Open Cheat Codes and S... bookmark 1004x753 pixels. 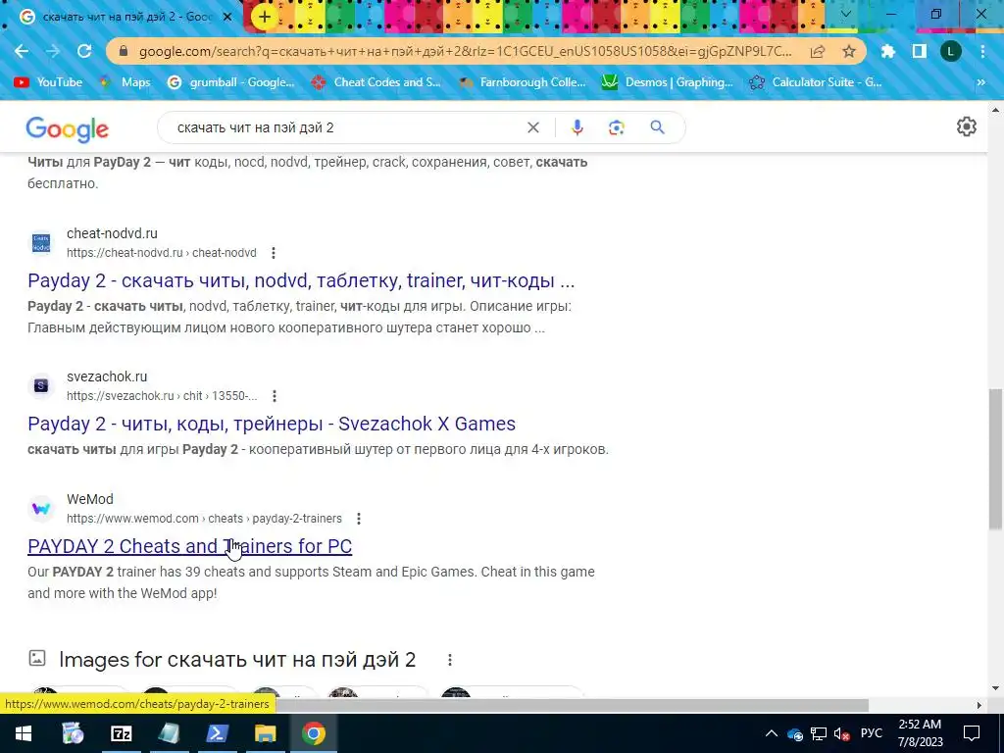[x=376, y=82]
